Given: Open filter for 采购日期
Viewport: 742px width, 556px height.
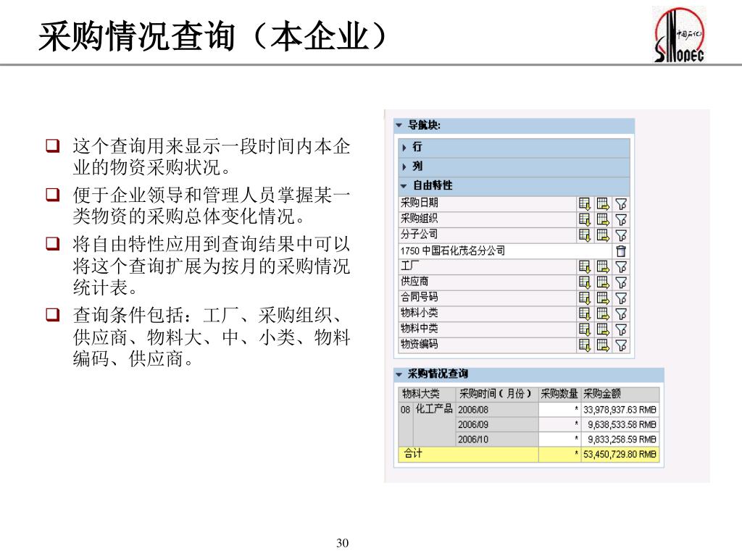Looking at the screenshot, I should click(621, 203).
